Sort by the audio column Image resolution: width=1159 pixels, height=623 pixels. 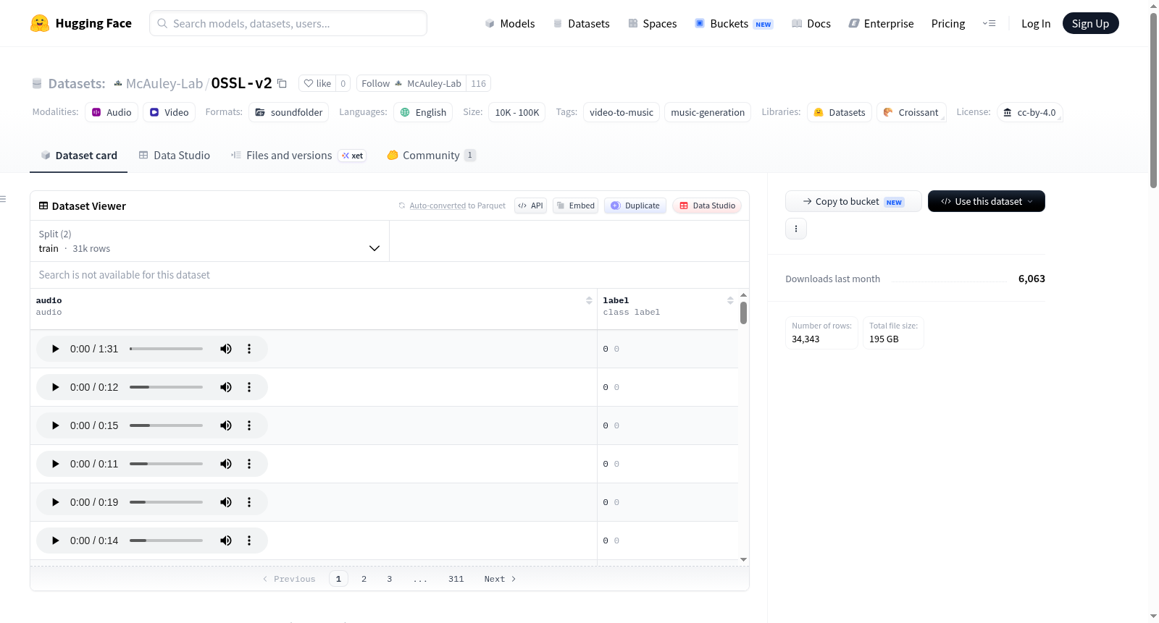pos(589,300)
